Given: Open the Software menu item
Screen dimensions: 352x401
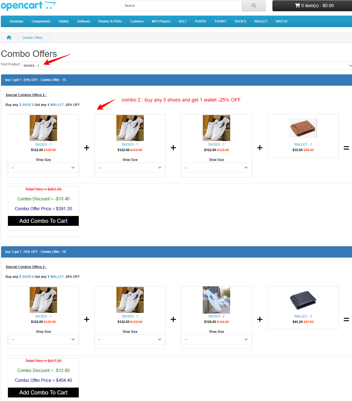Looking at the screenshot, I should tap(84, 21).
